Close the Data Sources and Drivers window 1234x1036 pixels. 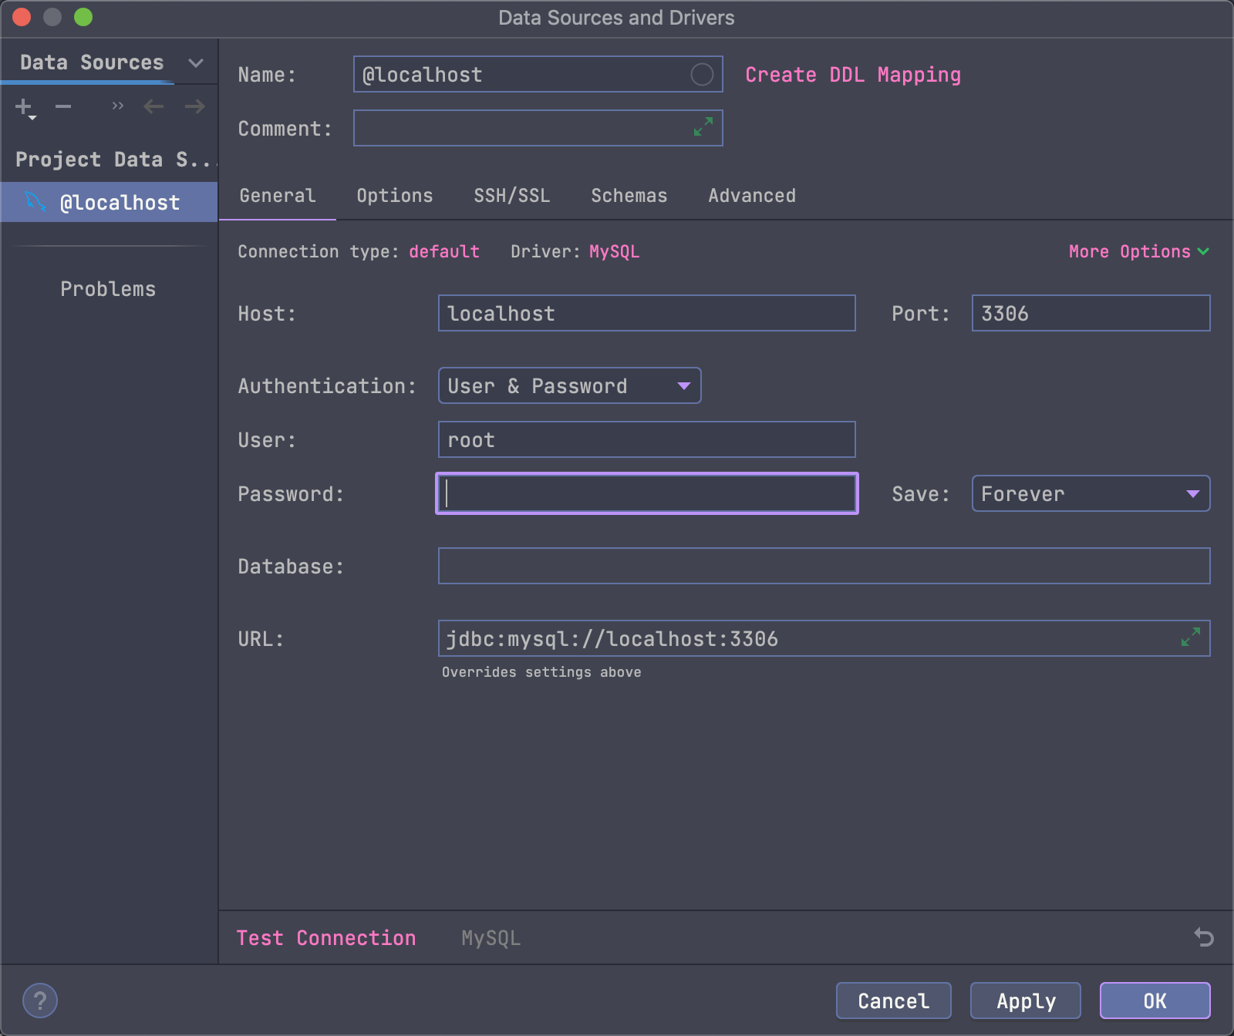22,17
